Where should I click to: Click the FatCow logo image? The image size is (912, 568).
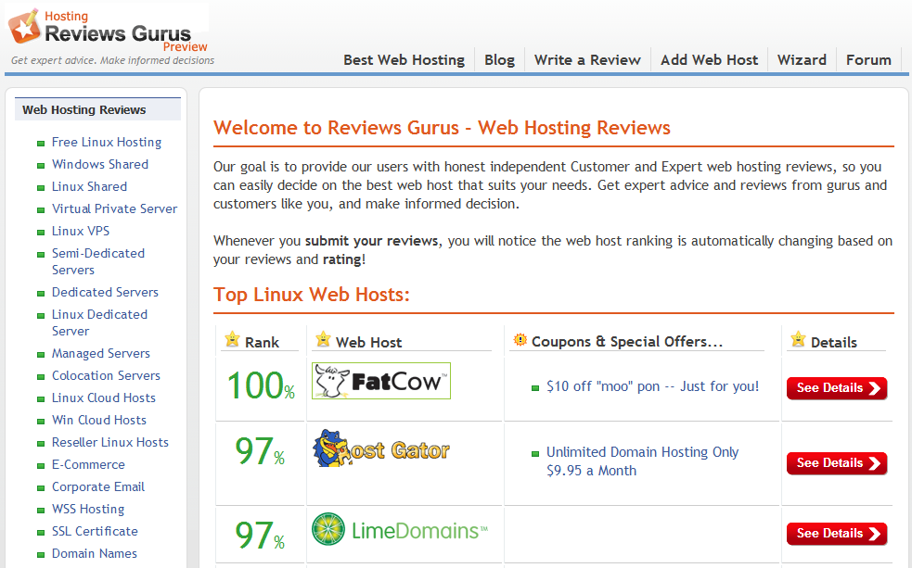point(380,381)
